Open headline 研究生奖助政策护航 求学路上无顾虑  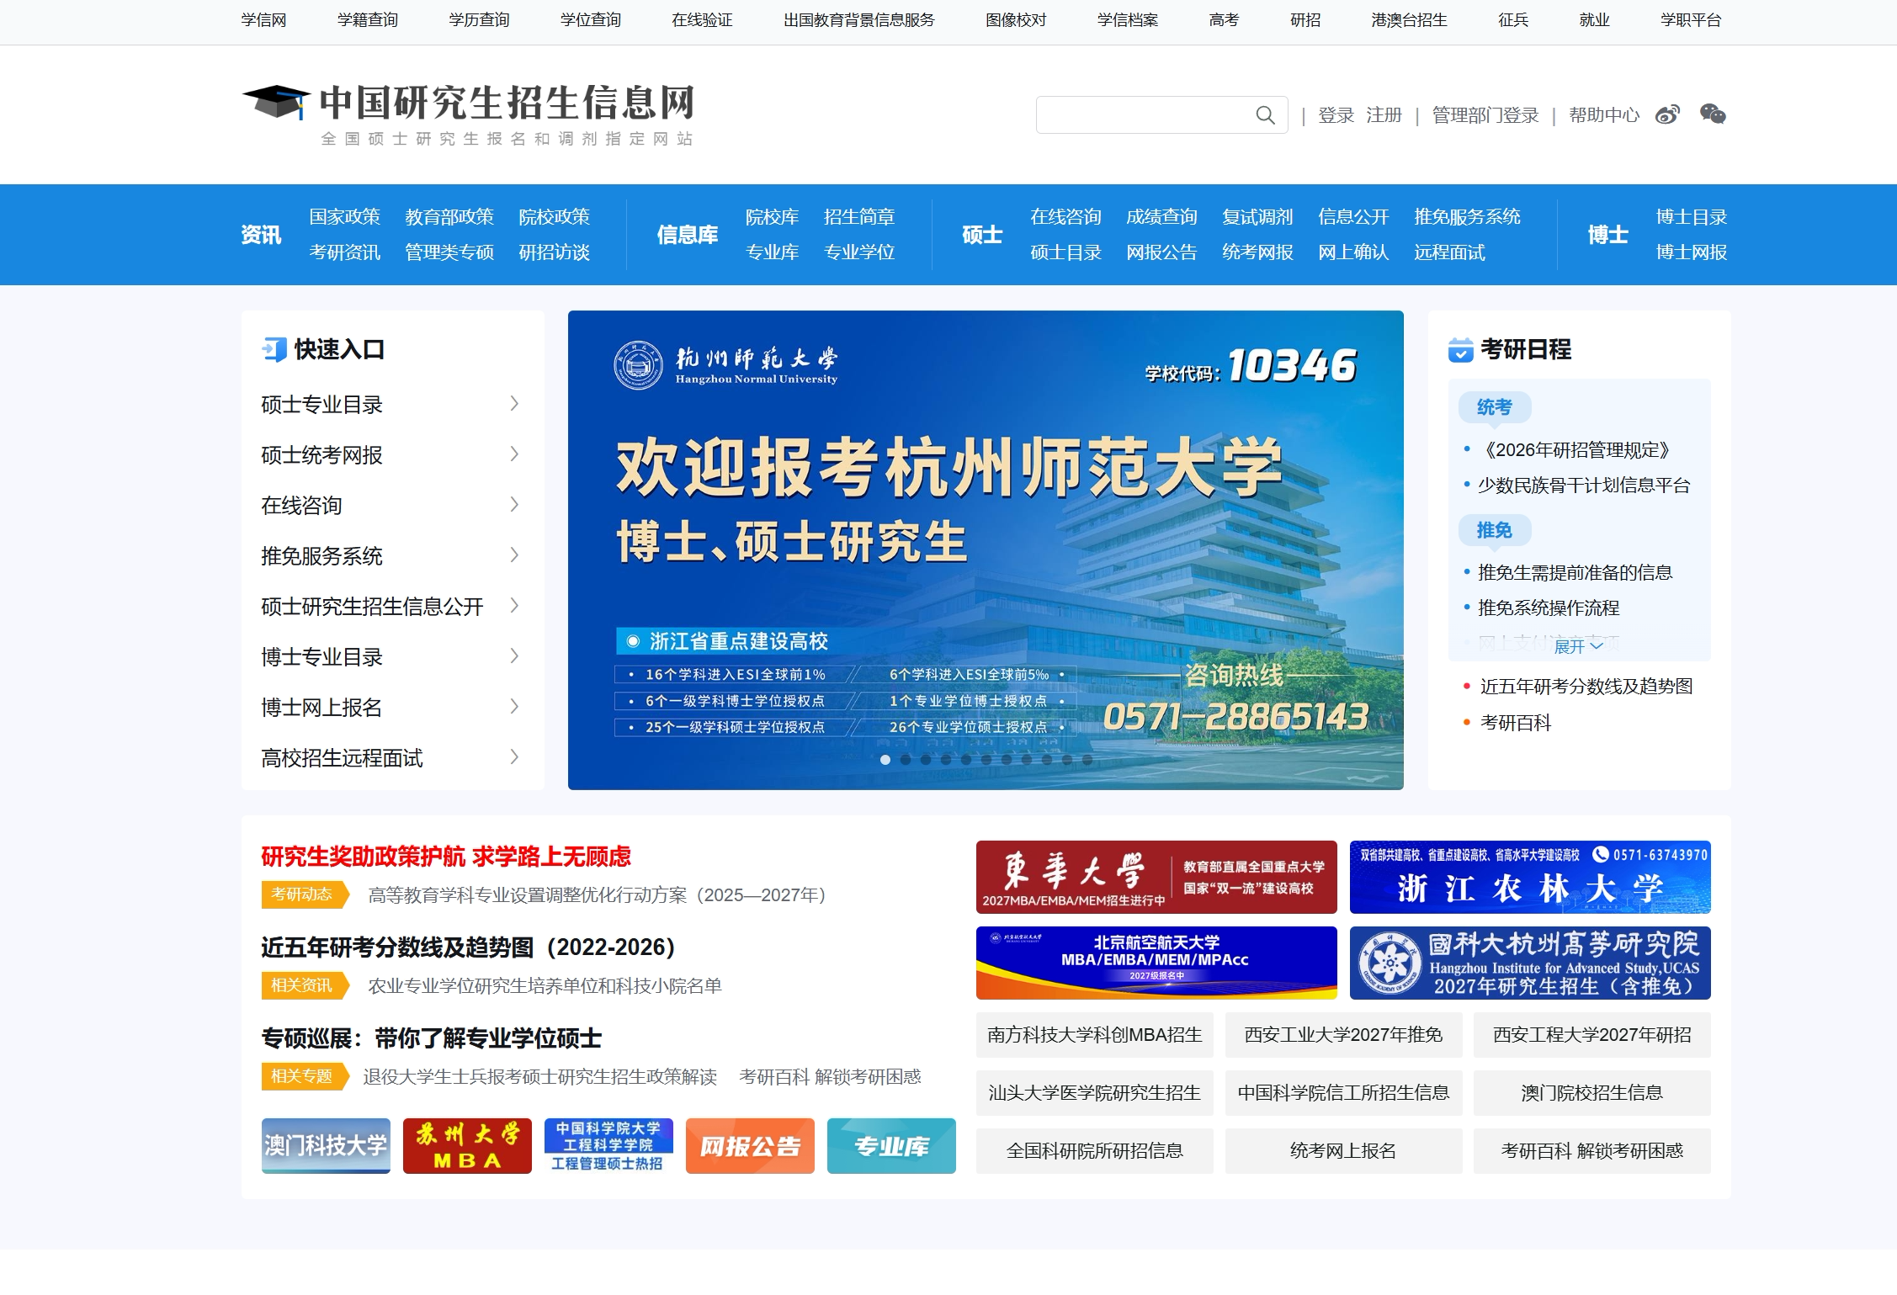(x=446, y=857)
